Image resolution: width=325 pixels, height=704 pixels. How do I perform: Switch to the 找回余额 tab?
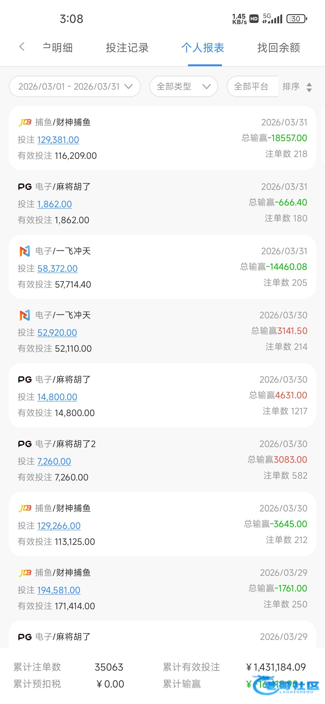pos(279,48)
